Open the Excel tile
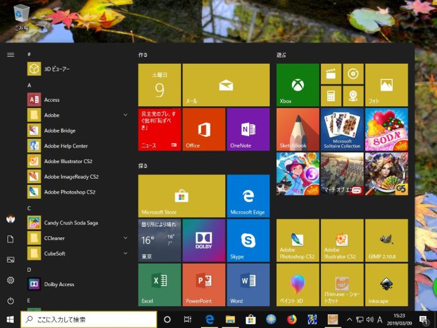The width and height of the screenshot is (437, 328). (x=159, y=284)
